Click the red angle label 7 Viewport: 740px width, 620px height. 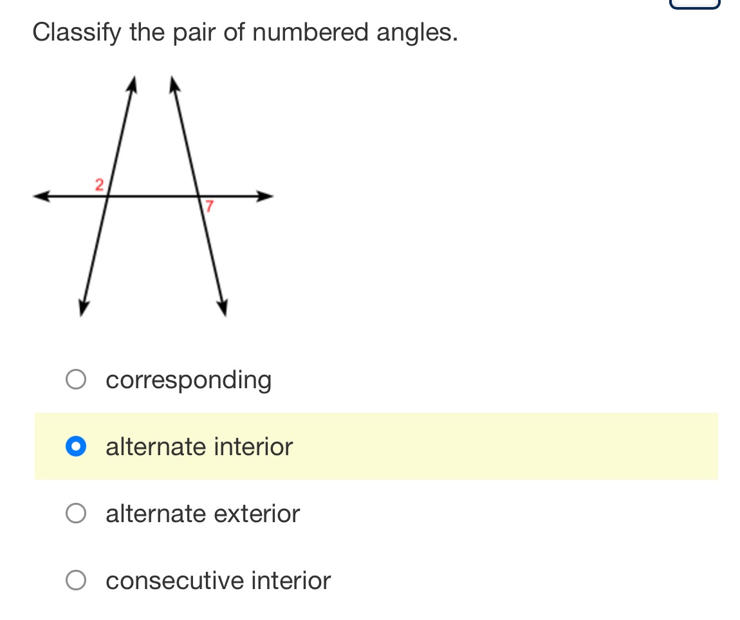[x=209, y=206]
